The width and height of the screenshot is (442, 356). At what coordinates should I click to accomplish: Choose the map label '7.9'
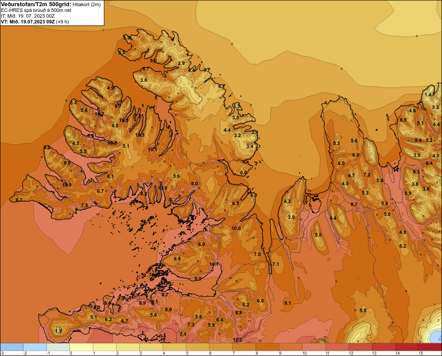122,298
